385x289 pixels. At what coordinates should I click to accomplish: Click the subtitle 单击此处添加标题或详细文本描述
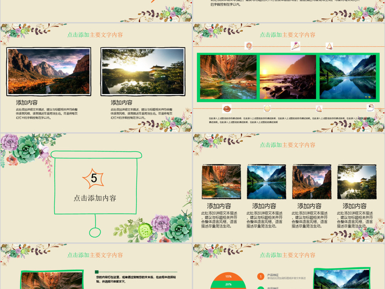[287, 278]
